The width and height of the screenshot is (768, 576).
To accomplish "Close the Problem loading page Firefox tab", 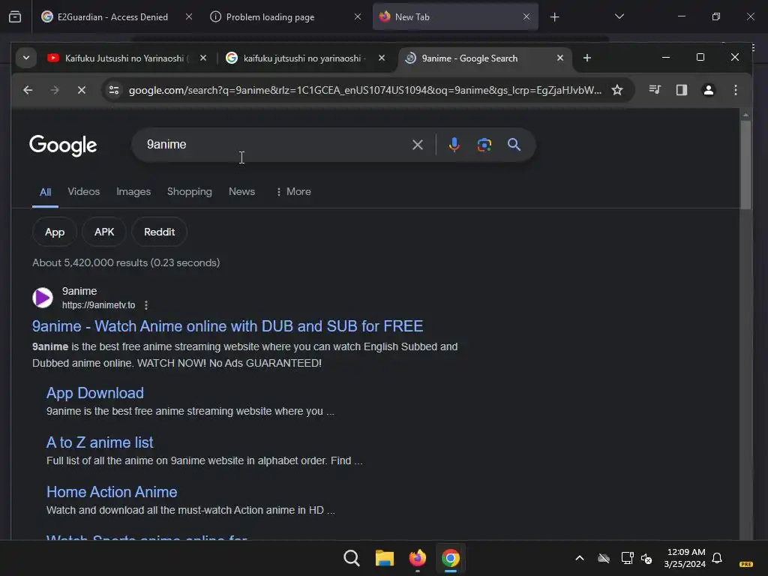I will [358, 16].
